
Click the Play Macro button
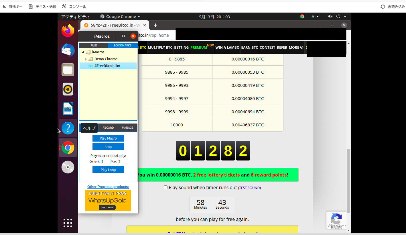point(108,138)
